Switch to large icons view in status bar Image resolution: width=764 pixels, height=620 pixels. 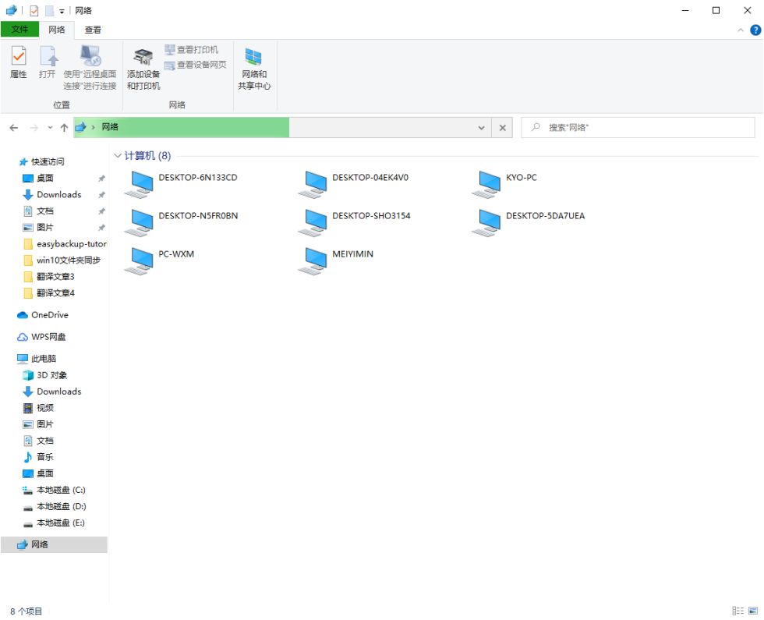753,611
